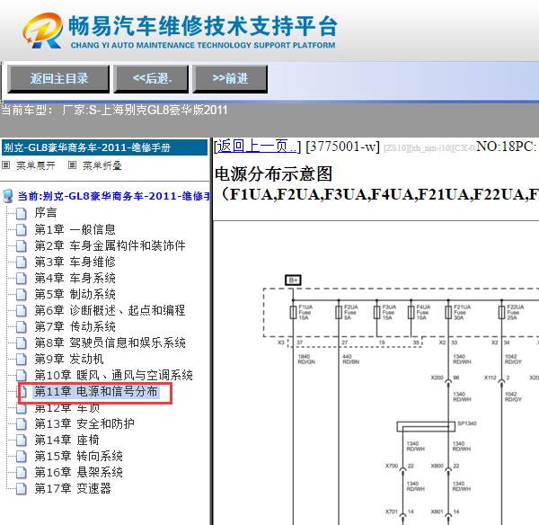The image size is (539, 525).
Task: Click the [3775001-w] document code
Action: pyautogui.click(x=343, y=147)
